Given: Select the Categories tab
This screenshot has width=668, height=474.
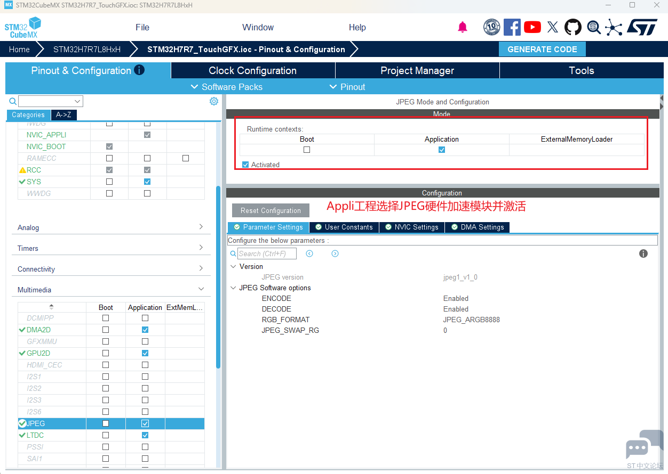Looking at the screenshot, I should coord(28,115).
